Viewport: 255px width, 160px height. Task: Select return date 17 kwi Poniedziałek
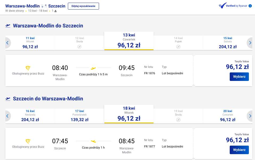click(80, 116)
